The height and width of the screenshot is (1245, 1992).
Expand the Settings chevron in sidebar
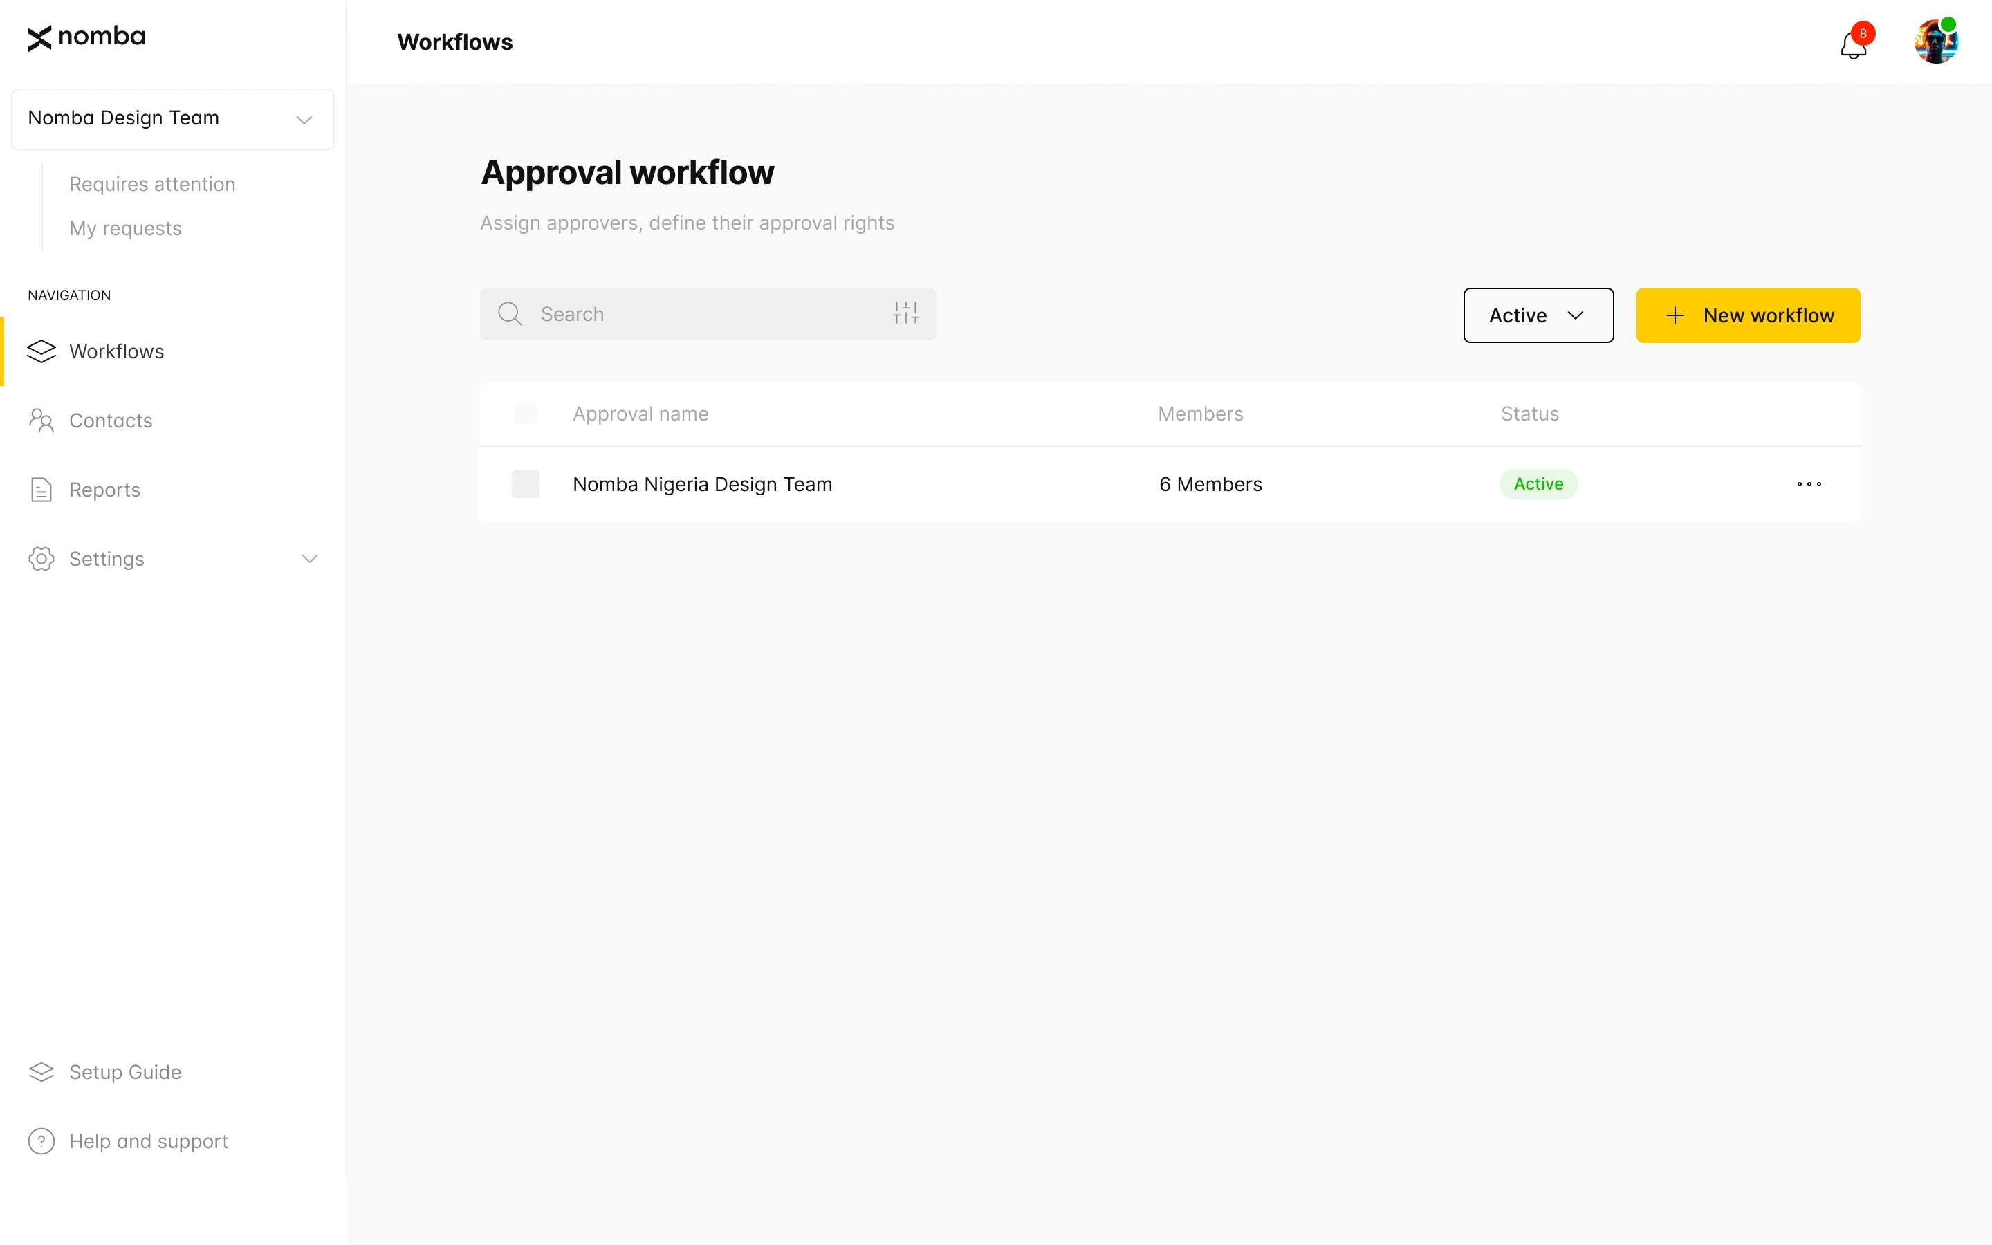click(309, 558)
